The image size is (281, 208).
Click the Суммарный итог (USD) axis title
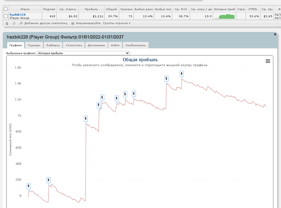coord(10,139)
